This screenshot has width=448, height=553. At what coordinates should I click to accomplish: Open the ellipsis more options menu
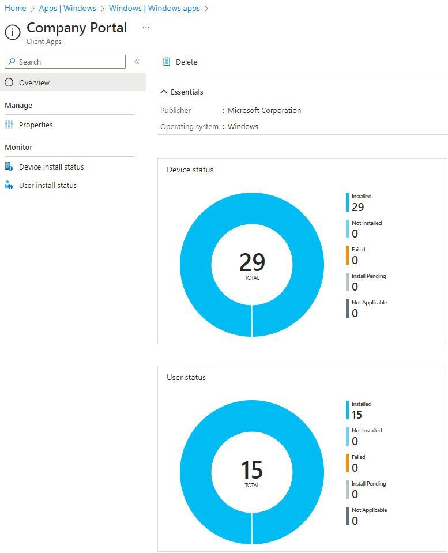click(146, 28)
